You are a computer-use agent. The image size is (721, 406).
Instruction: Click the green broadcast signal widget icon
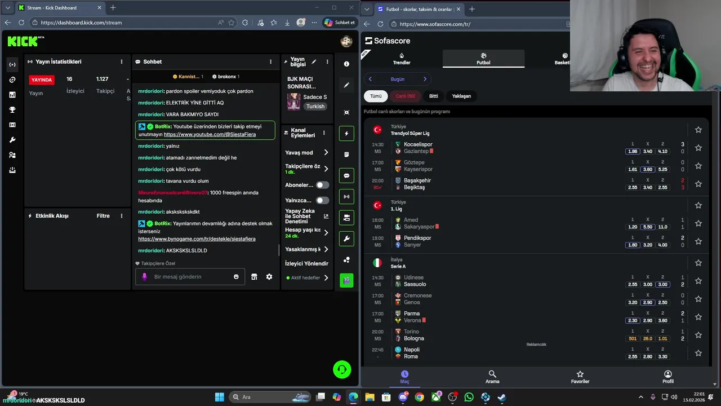tap(346, 196)
